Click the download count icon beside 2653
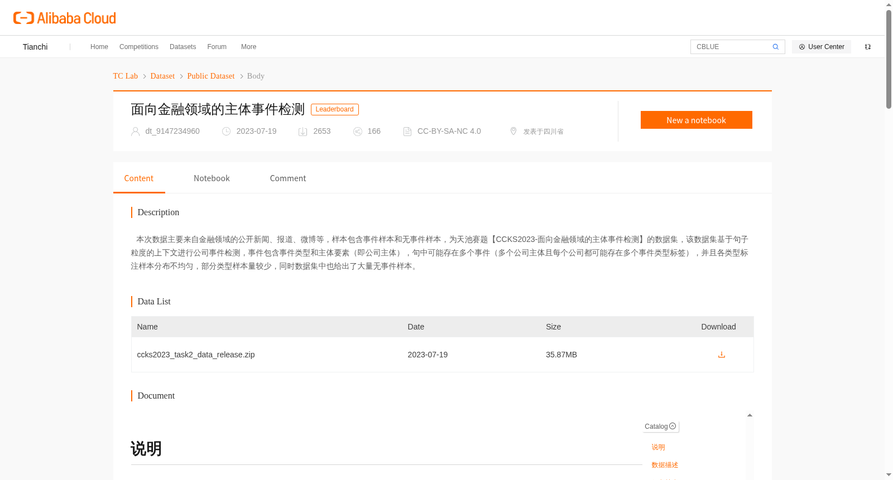This screenshot has height=480, width=893. pos(303,132)
